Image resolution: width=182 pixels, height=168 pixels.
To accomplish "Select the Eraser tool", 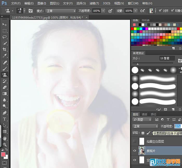I will [4, 87].
